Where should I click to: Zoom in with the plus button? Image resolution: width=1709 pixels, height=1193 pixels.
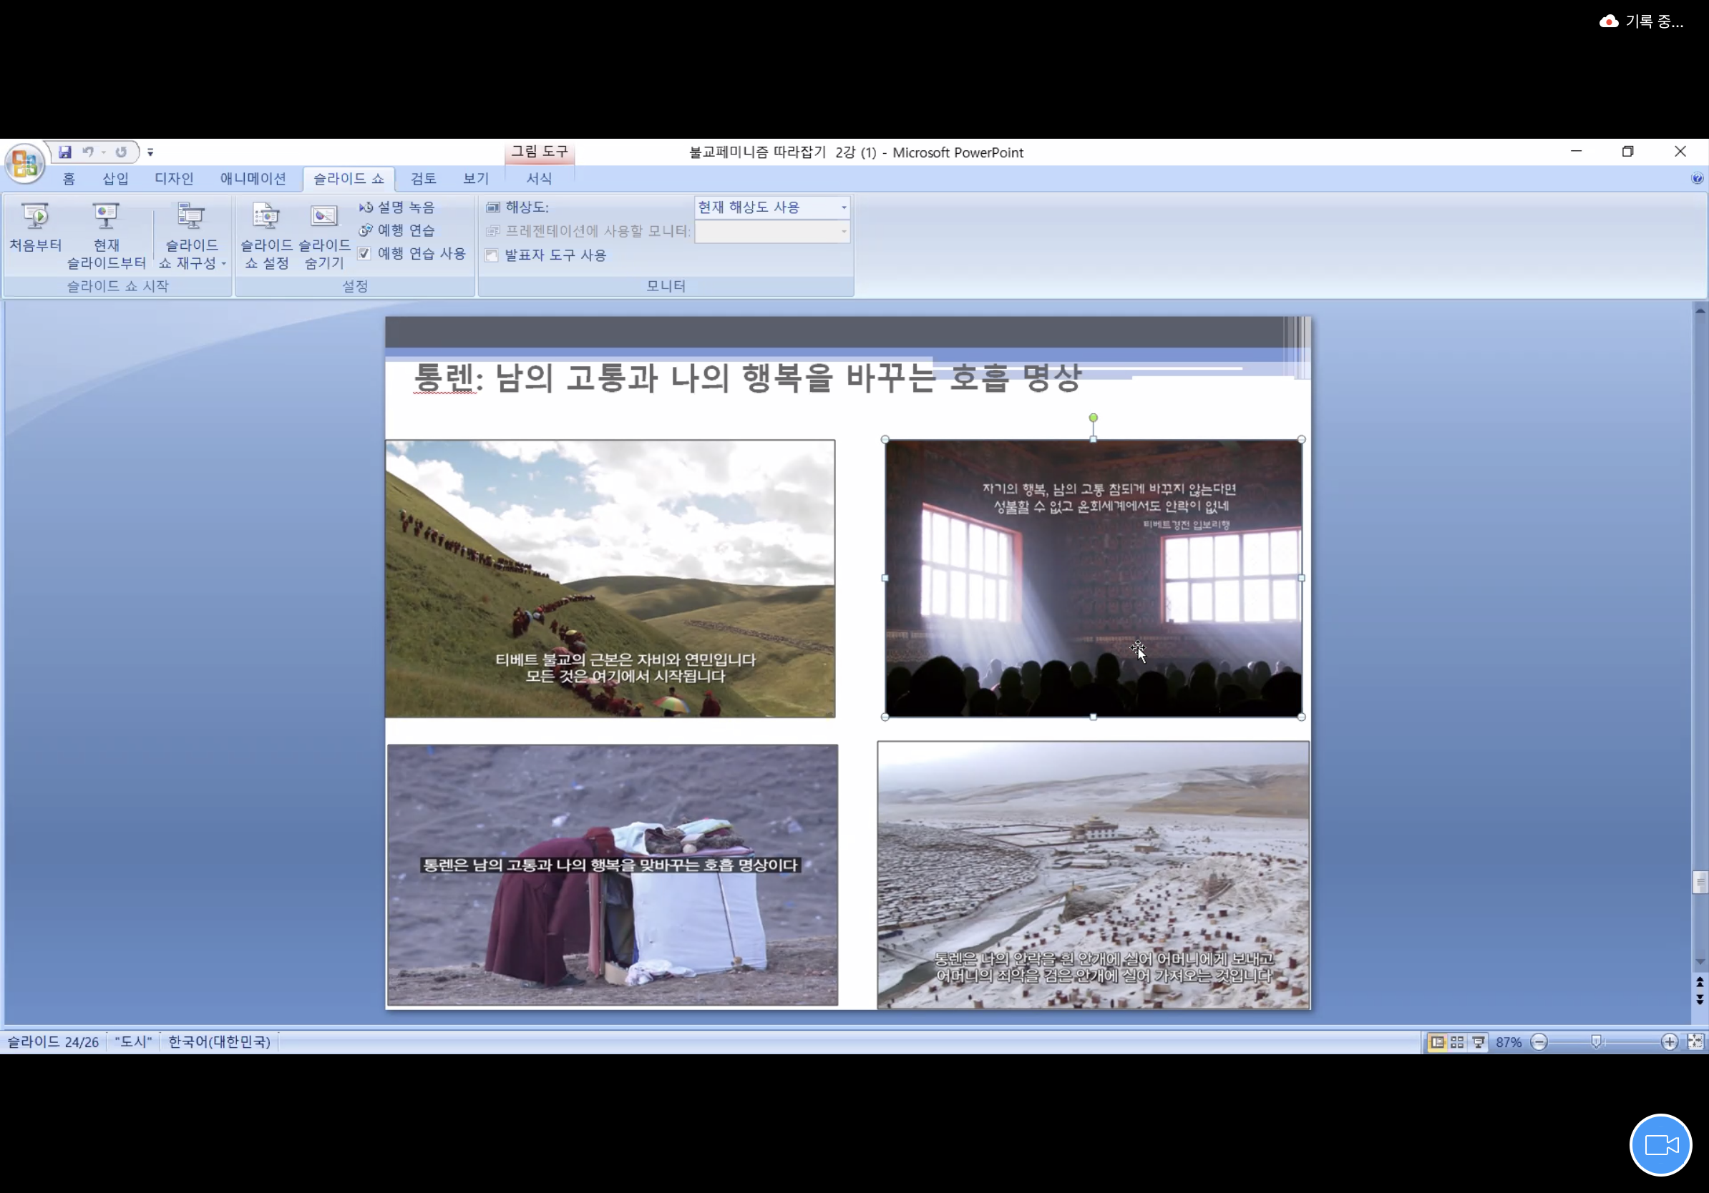(1670, 1042)
